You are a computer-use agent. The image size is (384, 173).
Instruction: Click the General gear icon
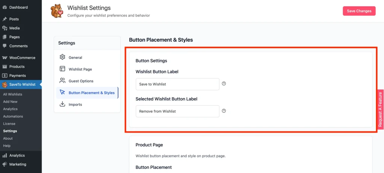click(x=63, y=57)
